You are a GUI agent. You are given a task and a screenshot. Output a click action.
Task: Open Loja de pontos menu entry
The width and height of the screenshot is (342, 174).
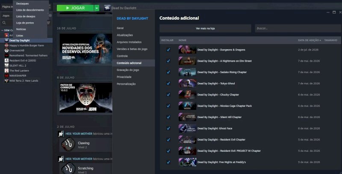click(x=25, y=23)
